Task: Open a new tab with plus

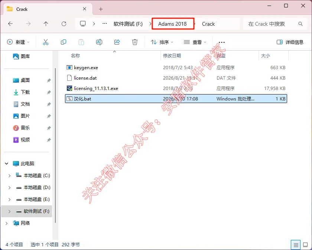Action: point(101,9)
